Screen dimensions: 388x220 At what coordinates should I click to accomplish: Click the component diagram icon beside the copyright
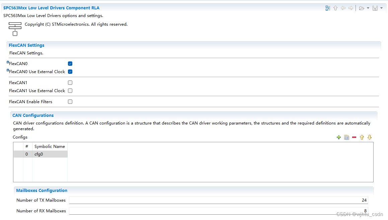point(15,29)
